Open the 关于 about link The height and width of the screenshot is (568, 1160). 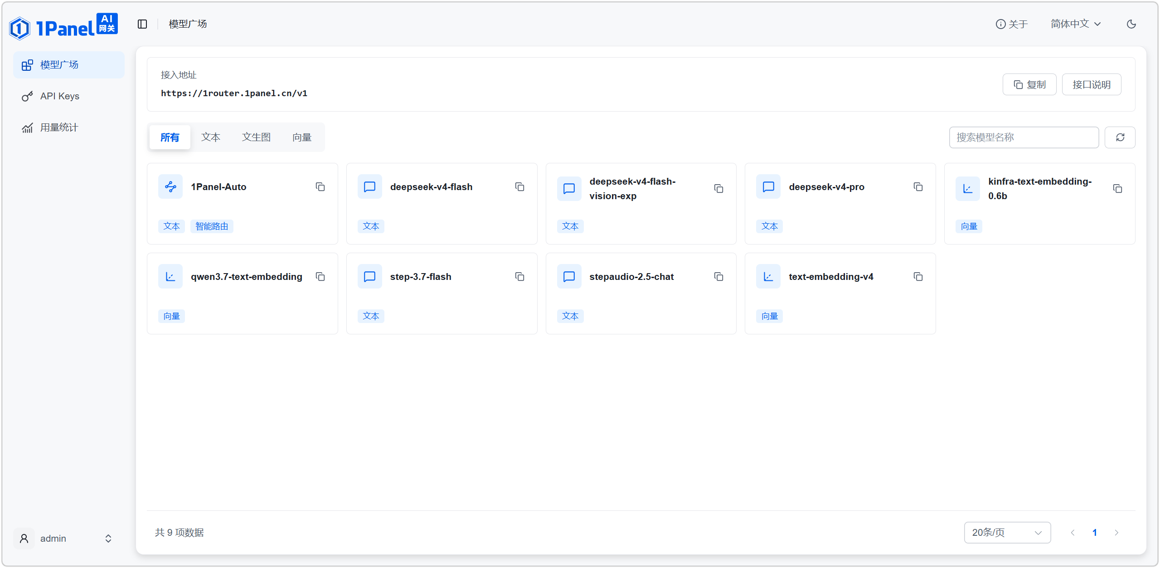[x=1012, y=24]
